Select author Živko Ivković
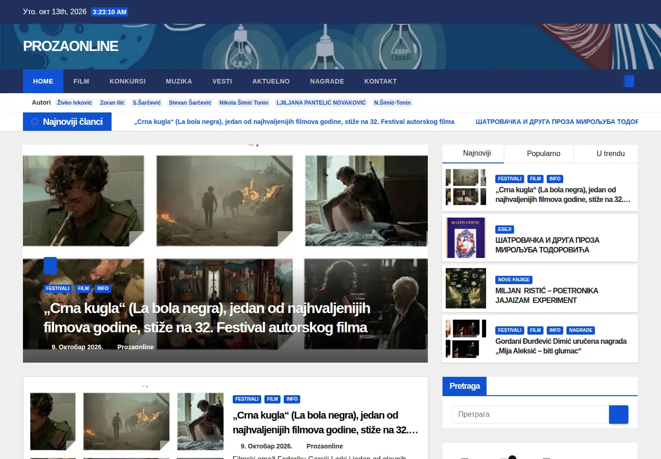The image size is (661, 459). tap(74, 103)
